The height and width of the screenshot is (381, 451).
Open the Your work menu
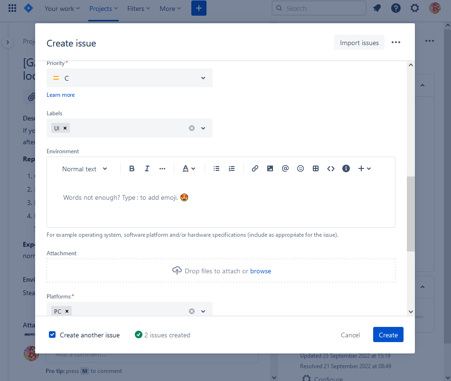coord(62,9)
